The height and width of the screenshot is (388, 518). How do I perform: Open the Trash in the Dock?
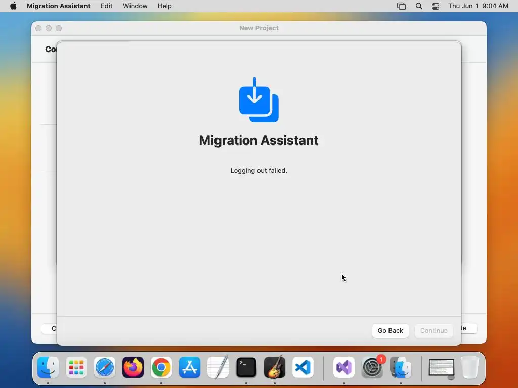469,367
